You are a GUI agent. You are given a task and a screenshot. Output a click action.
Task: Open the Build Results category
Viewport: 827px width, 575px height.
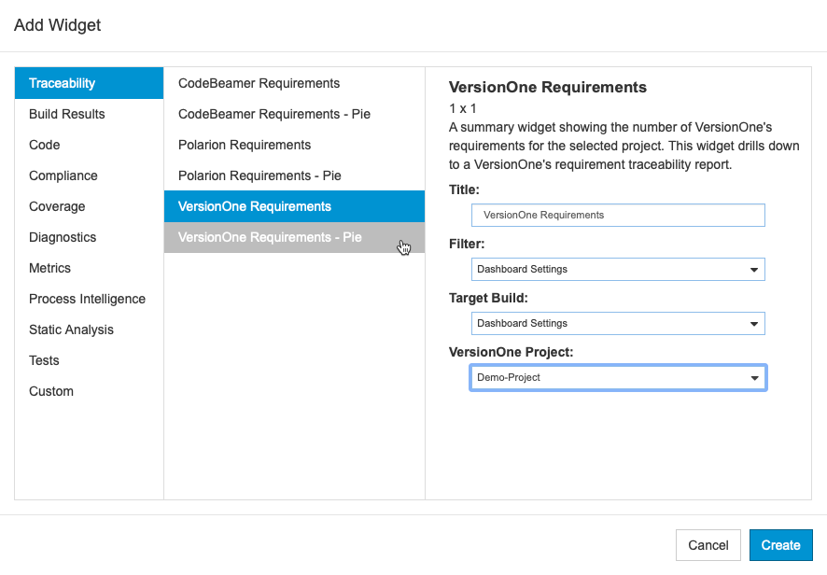pos(89,114)
